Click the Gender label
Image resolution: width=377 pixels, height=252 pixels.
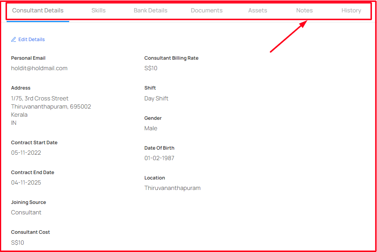(153, 118)
